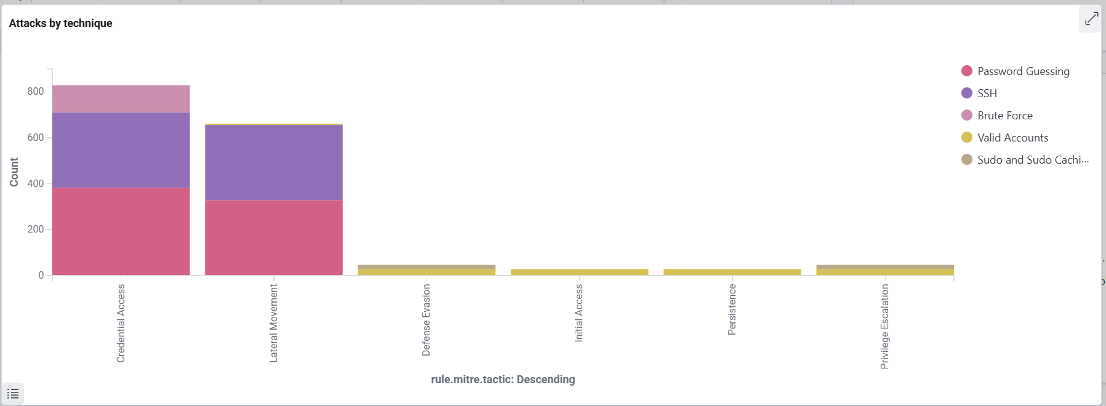Screen dimensions: 1106x406
Task: Toggle Brute Force series label
Action: coord(1005,116)
